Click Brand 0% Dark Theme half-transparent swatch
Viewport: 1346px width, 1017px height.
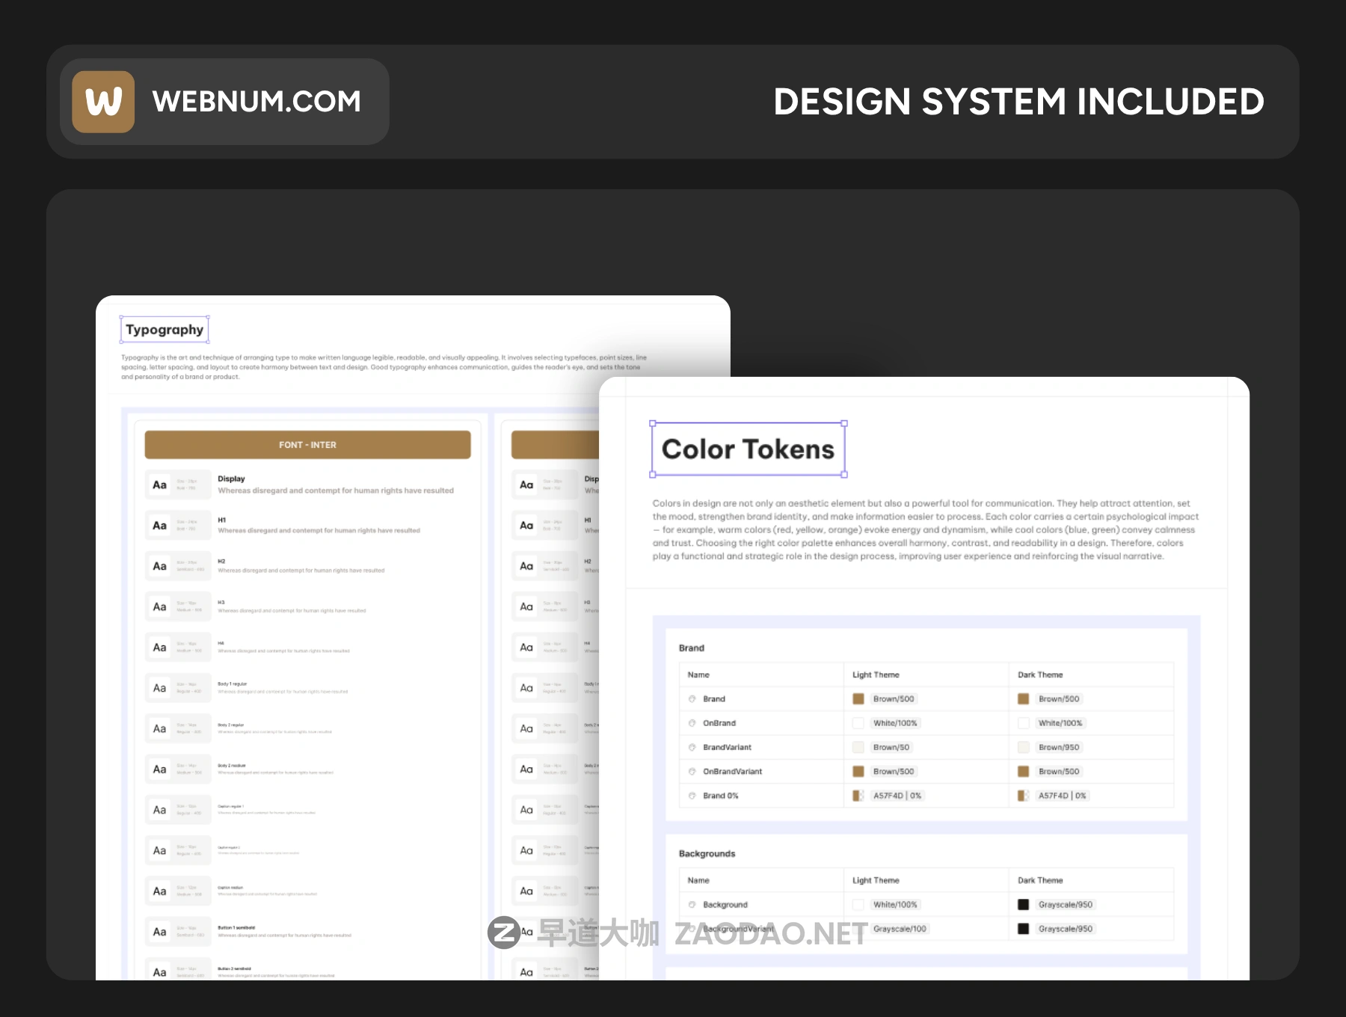point(1024,796)
